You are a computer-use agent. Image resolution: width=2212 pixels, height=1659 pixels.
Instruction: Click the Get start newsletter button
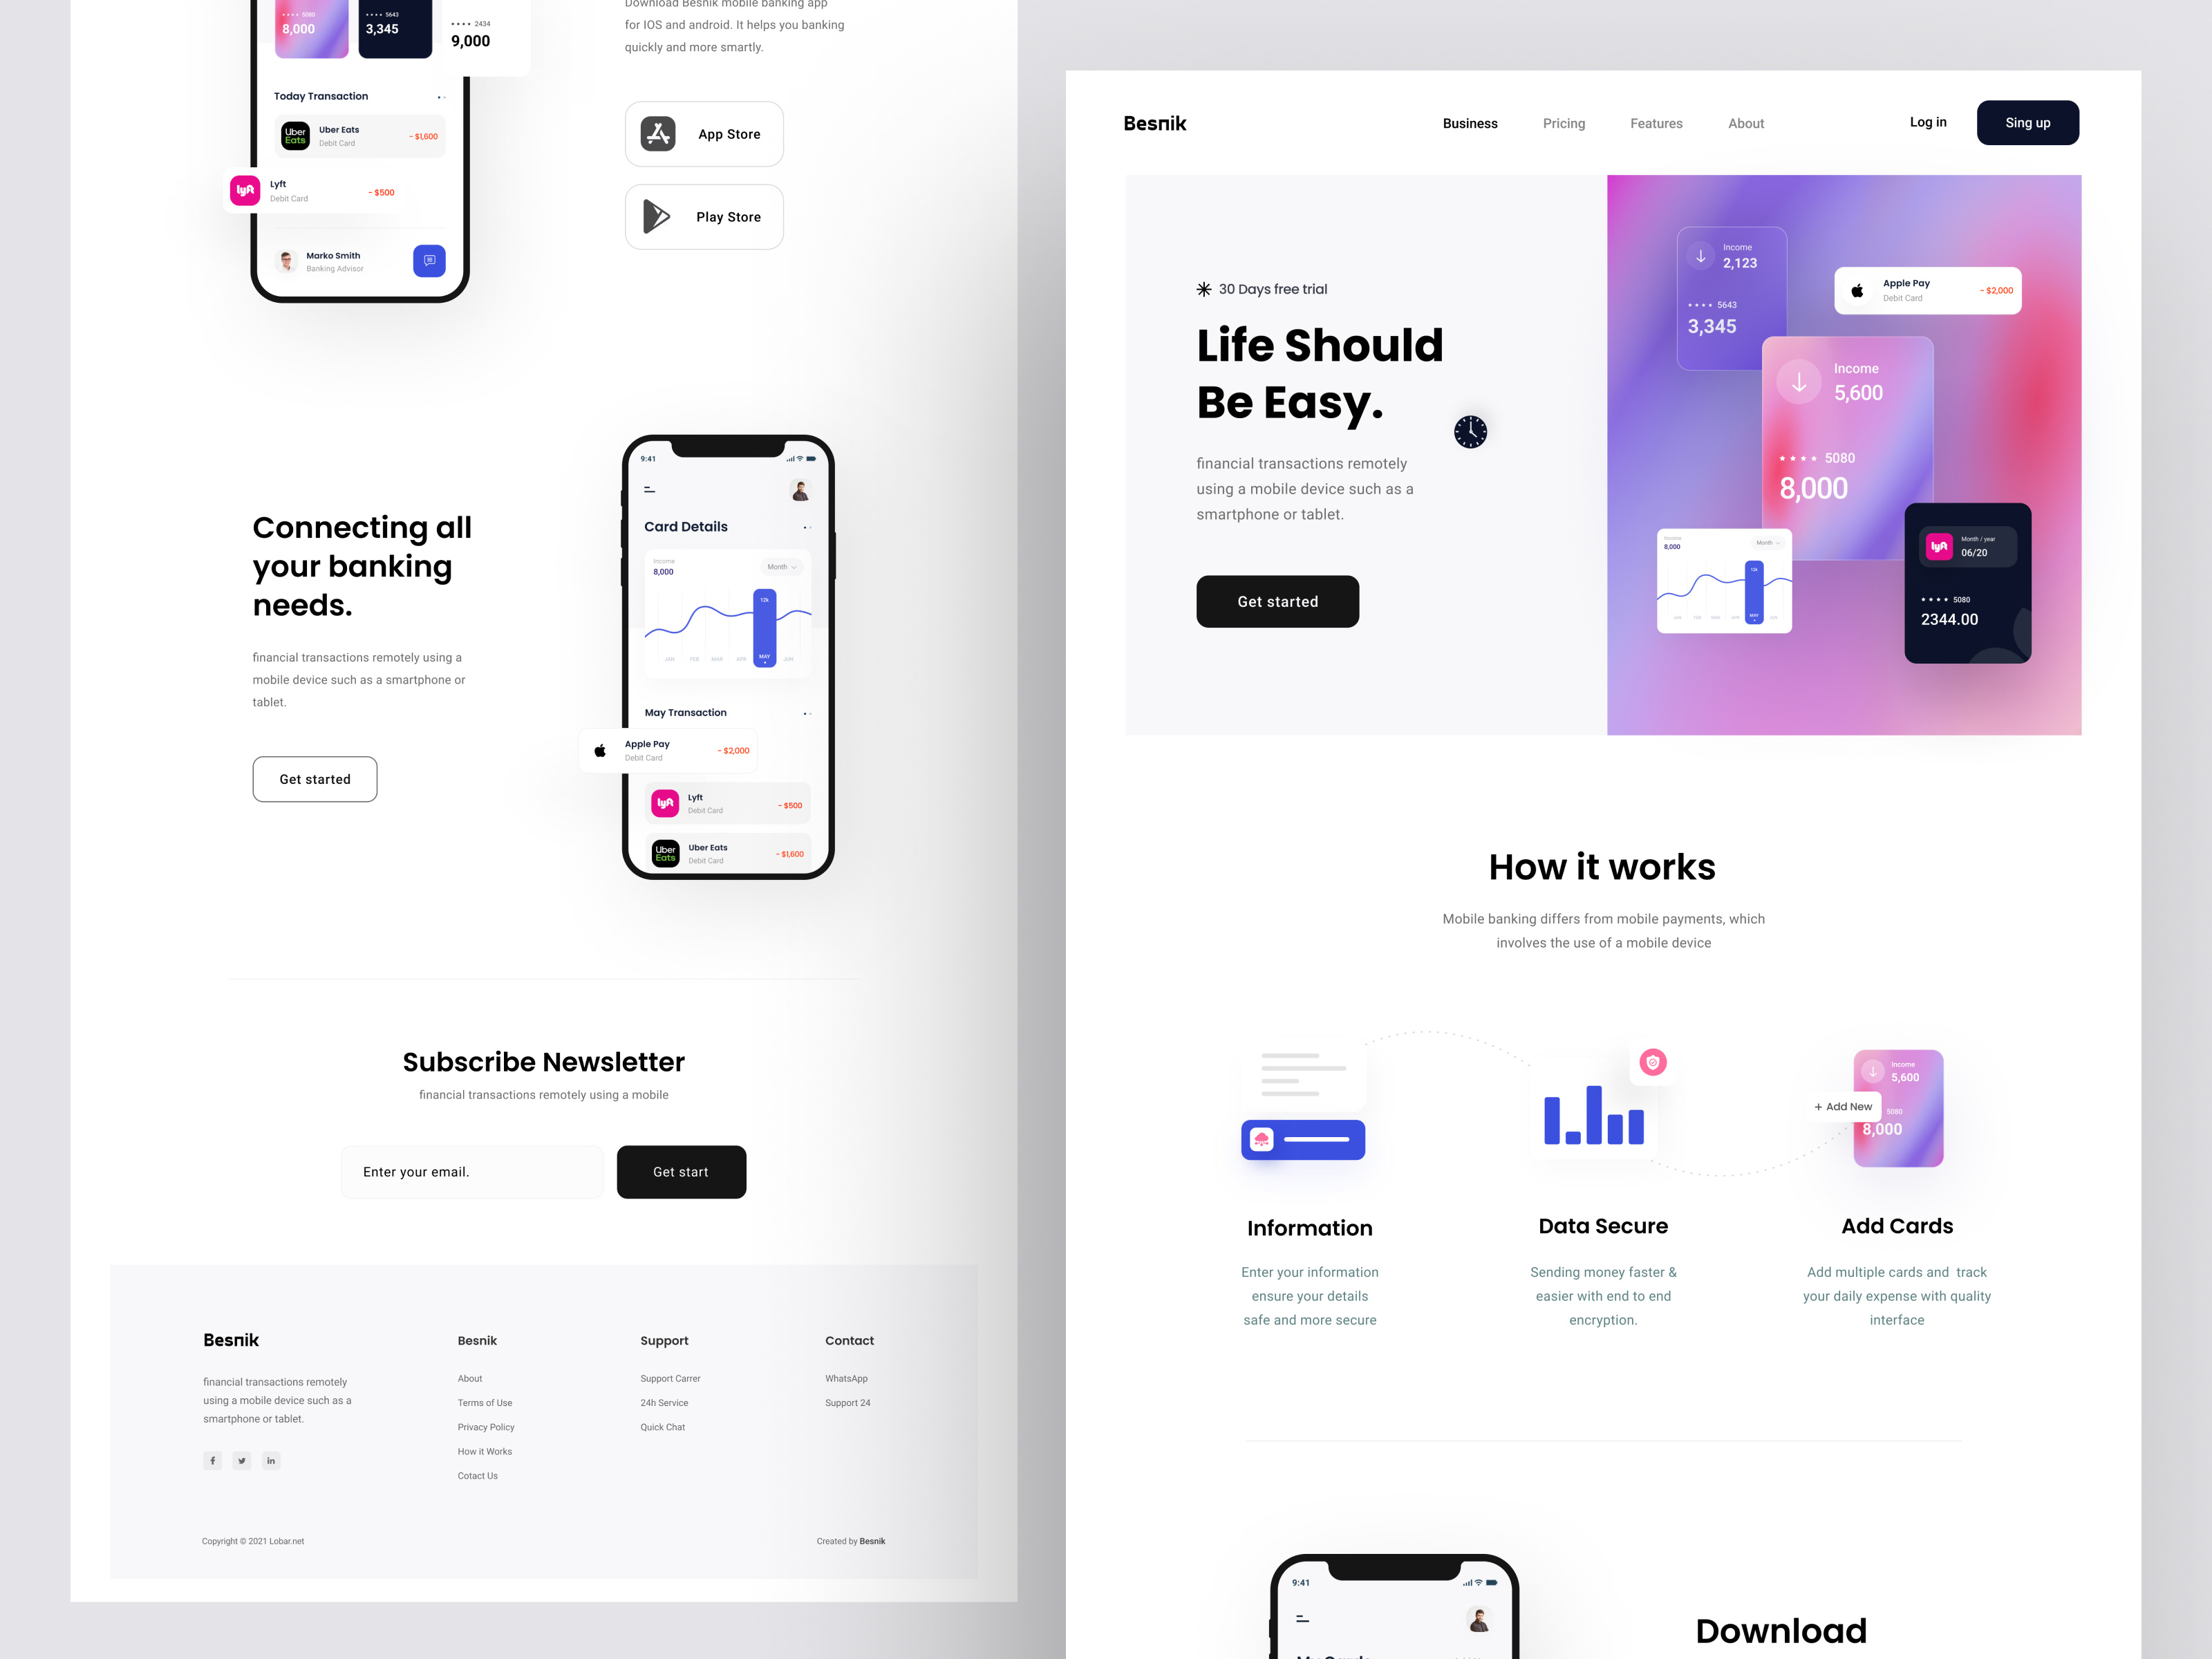[x=681, y=1171]
